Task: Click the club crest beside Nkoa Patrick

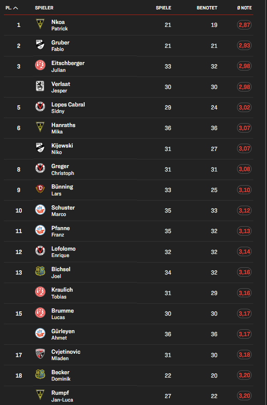Action: tap(40, 25)
